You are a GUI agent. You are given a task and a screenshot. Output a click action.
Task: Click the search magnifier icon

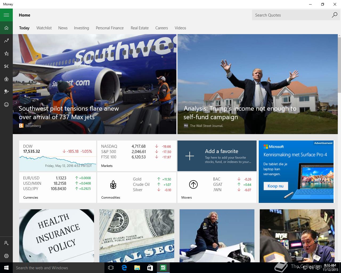(334, 15)
